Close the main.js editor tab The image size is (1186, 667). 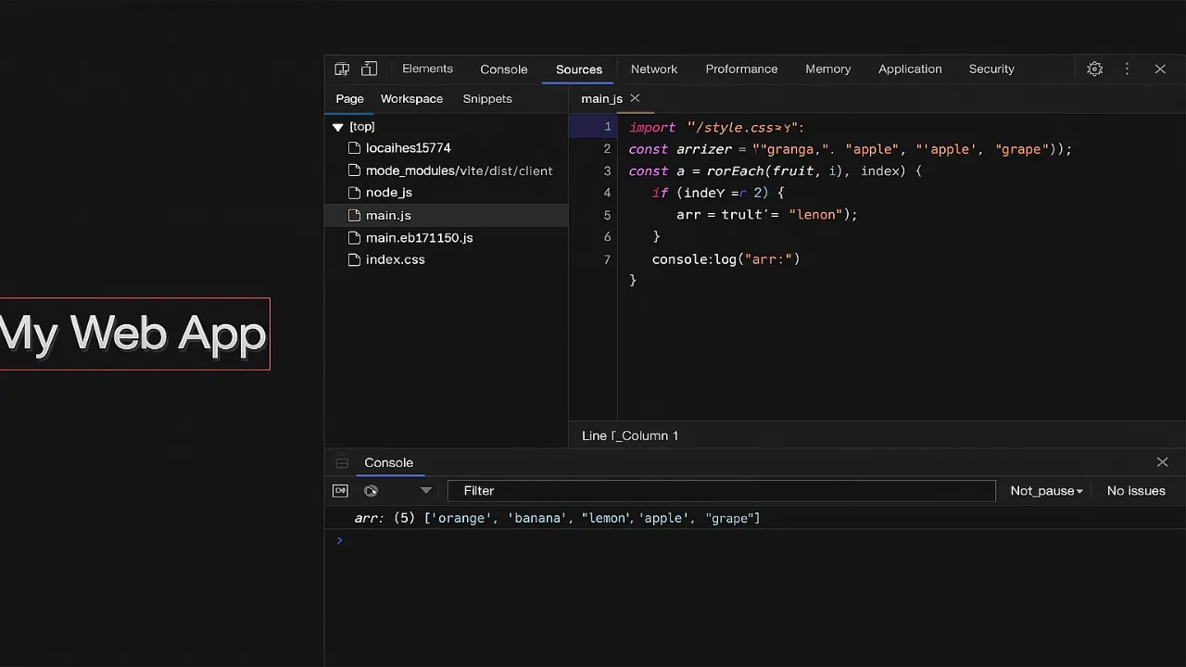coord(635,98)
